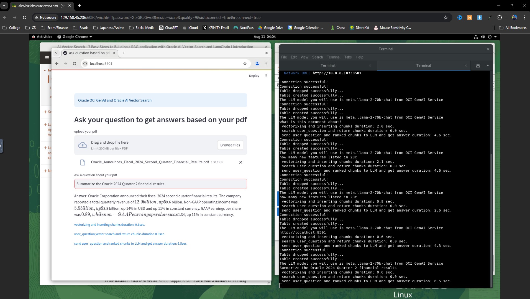Viewport: 530px width, 299px height.
Task: Open the Japanese/Anime bookmarks folder
Action: pyautogui.click(x=109, y=28)
